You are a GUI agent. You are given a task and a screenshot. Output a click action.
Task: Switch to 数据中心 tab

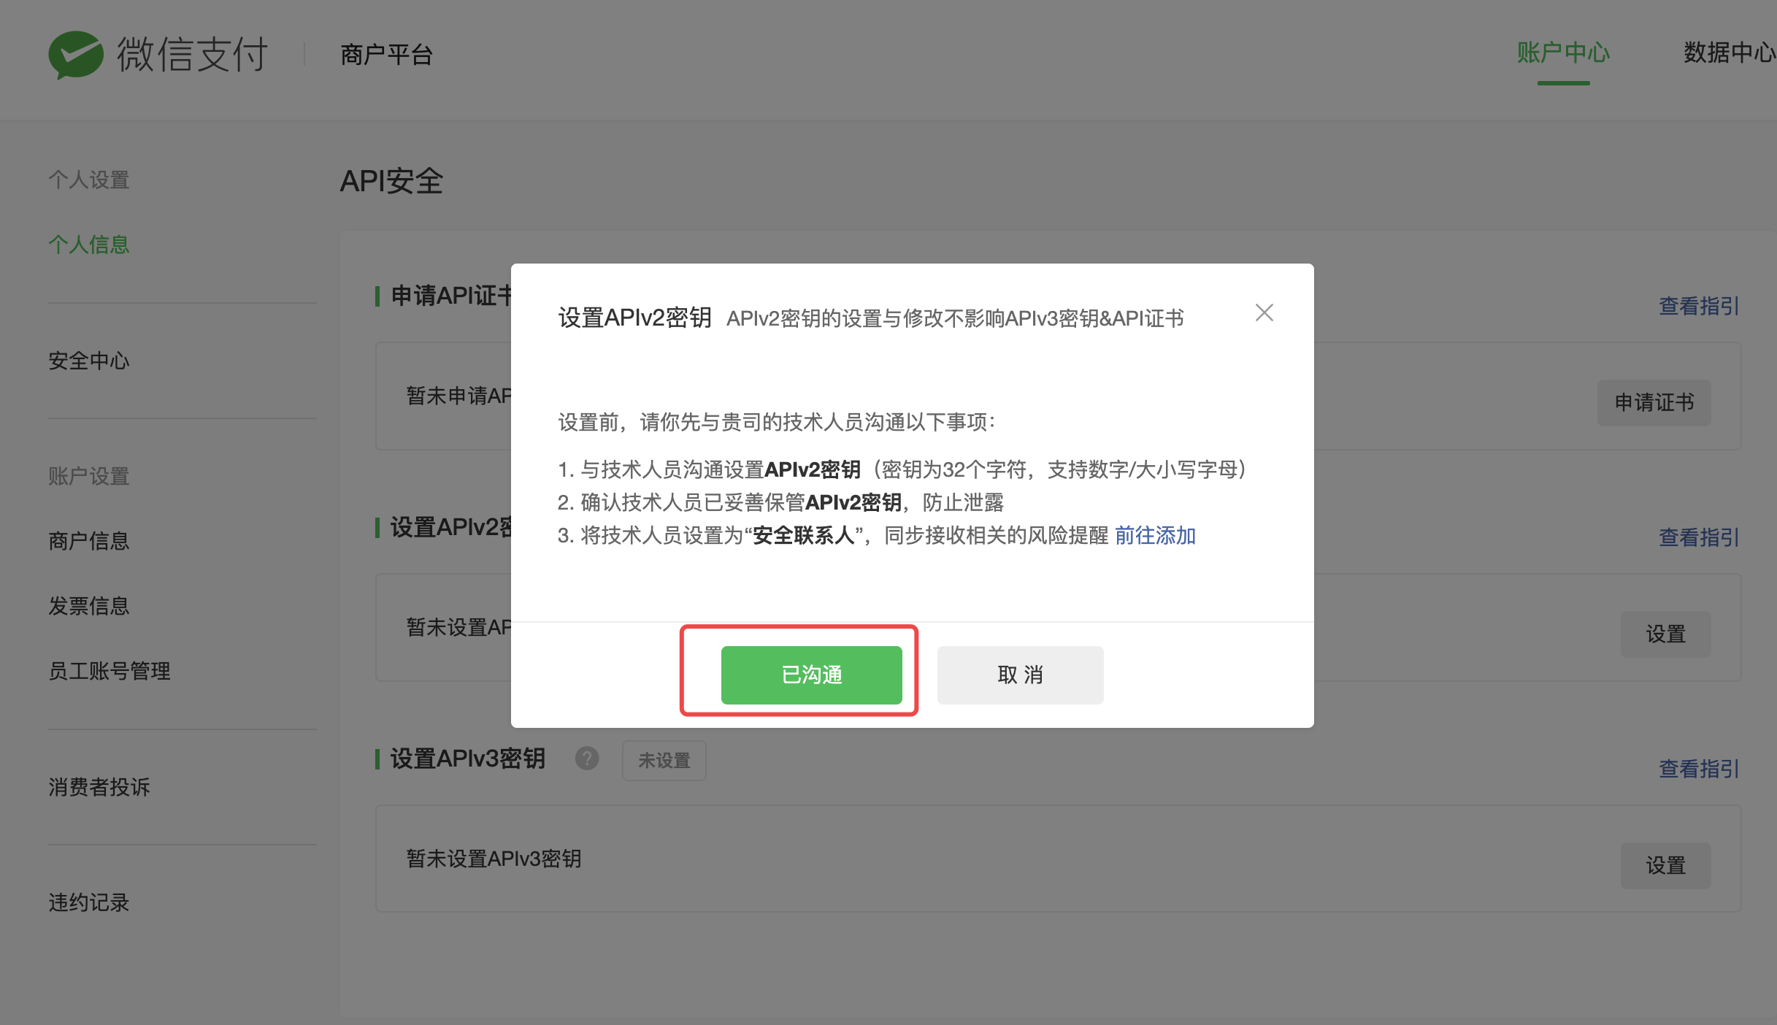click(1728, 53)
